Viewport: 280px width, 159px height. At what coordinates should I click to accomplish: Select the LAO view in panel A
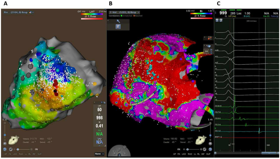(15, 154)
